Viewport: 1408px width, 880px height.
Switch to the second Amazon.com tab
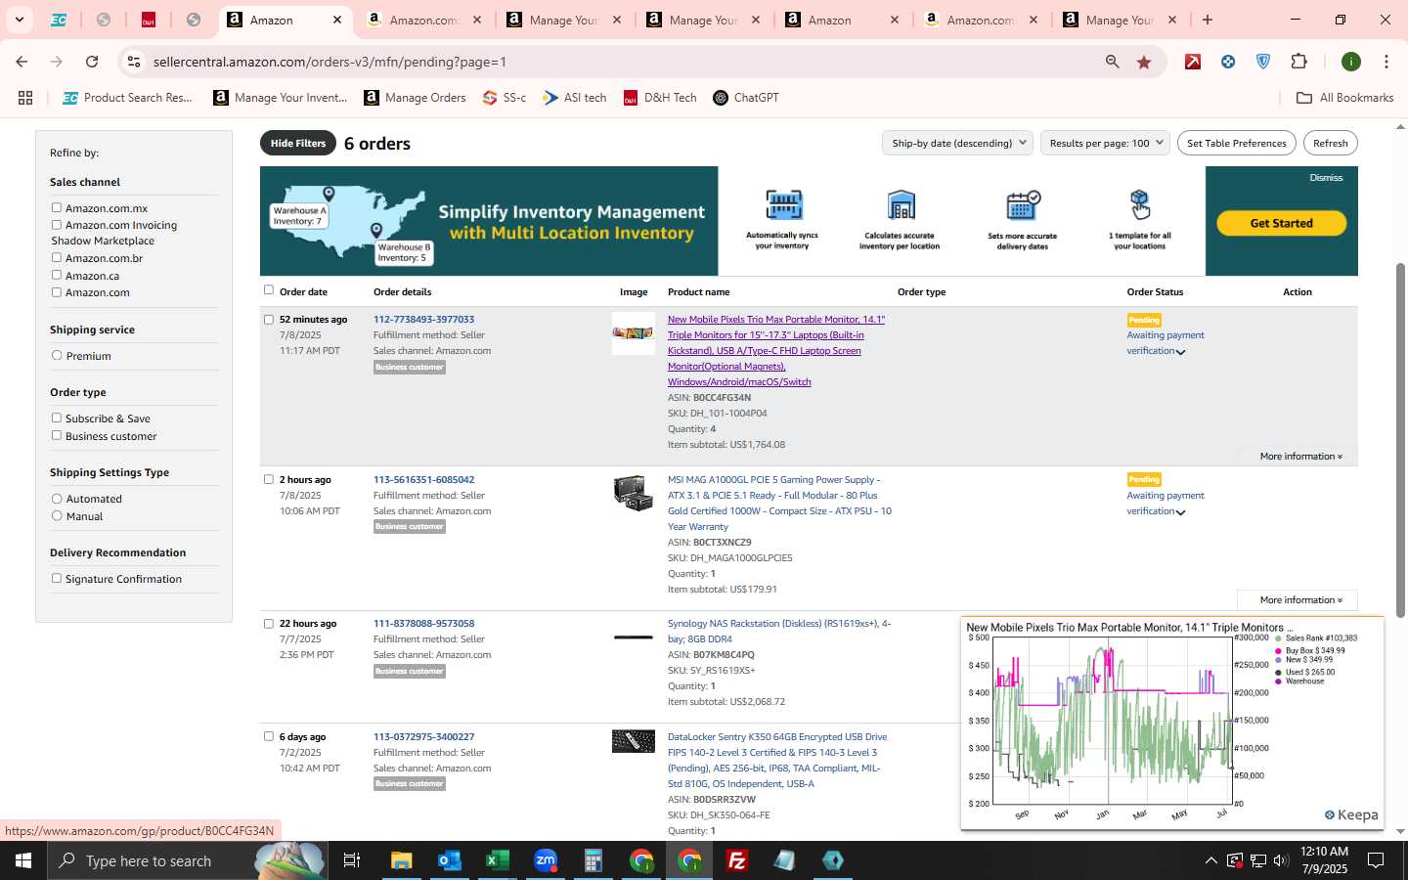[981, 20]
